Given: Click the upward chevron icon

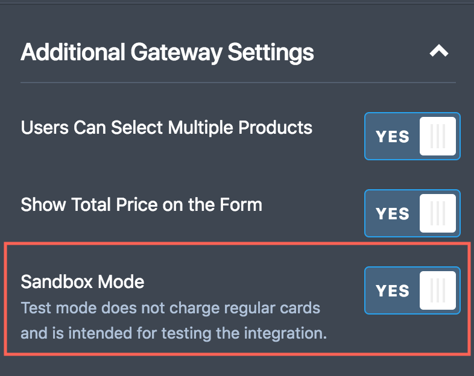Looking at the screenshot, I should [x=439, y=51].
